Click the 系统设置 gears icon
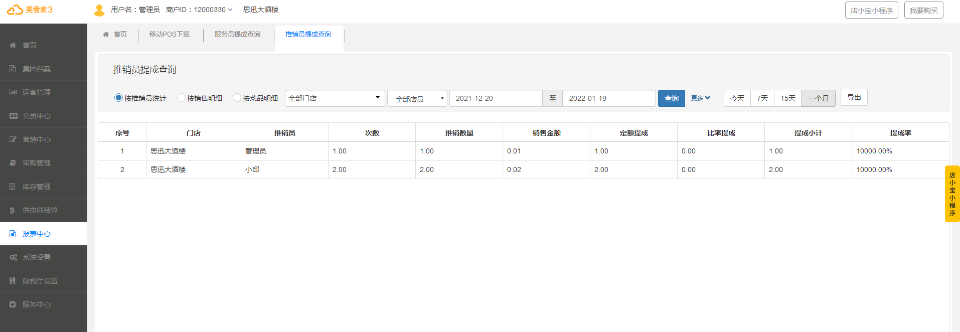 [x=13, y=257]
